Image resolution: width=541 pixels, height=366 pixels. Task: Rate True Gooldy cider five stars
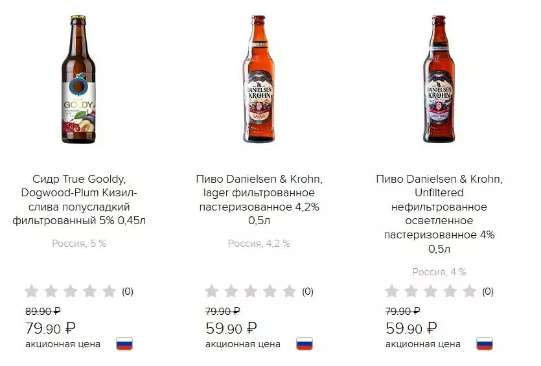[109, 292]
